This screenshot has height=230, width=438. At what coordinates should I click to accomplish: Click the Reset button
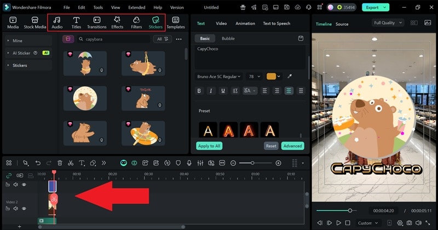pos(271,146)
